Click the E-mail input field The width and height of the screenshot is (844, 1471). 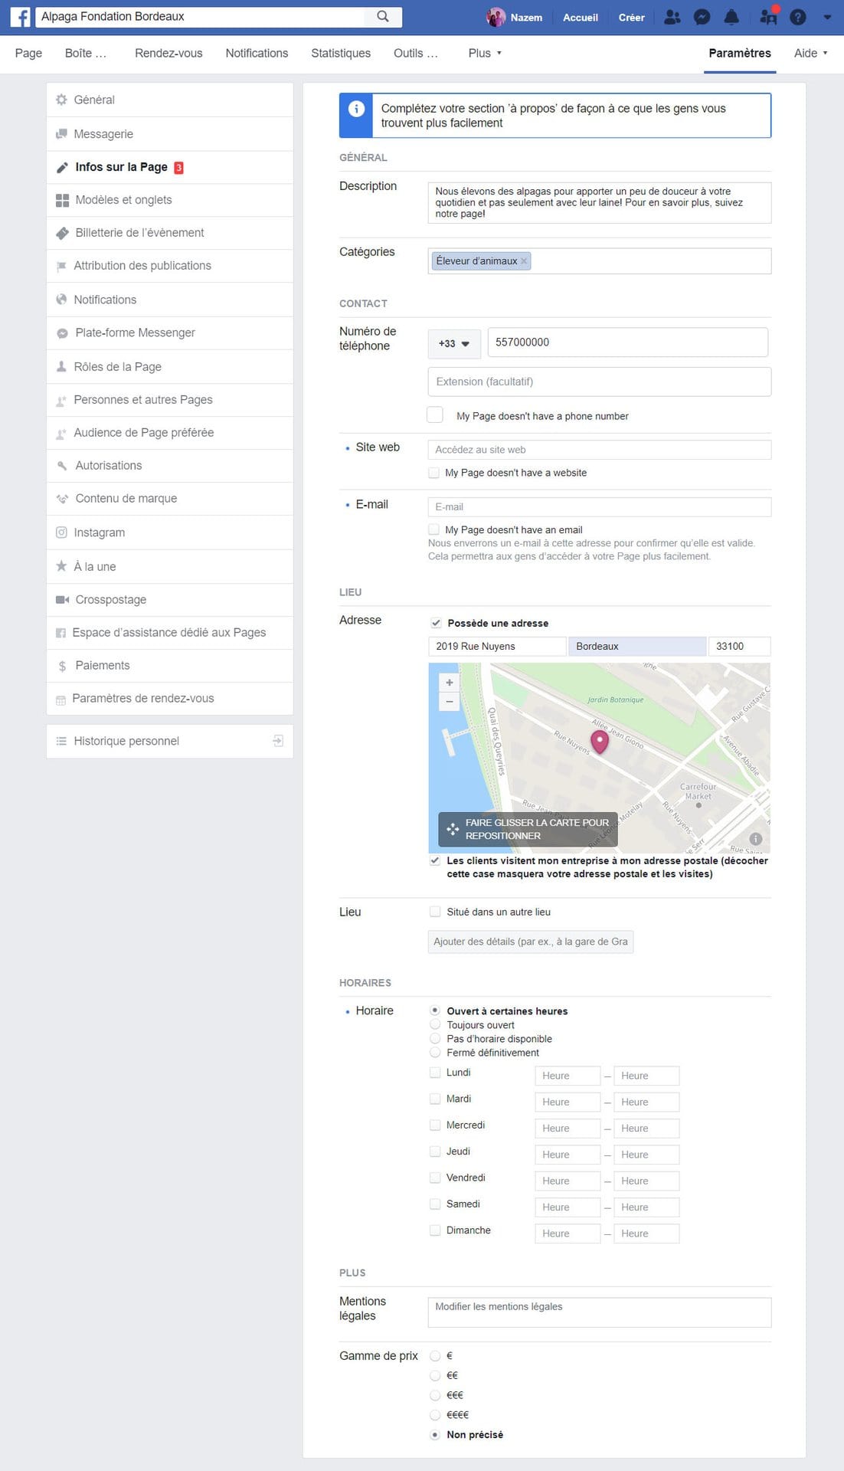600,506
